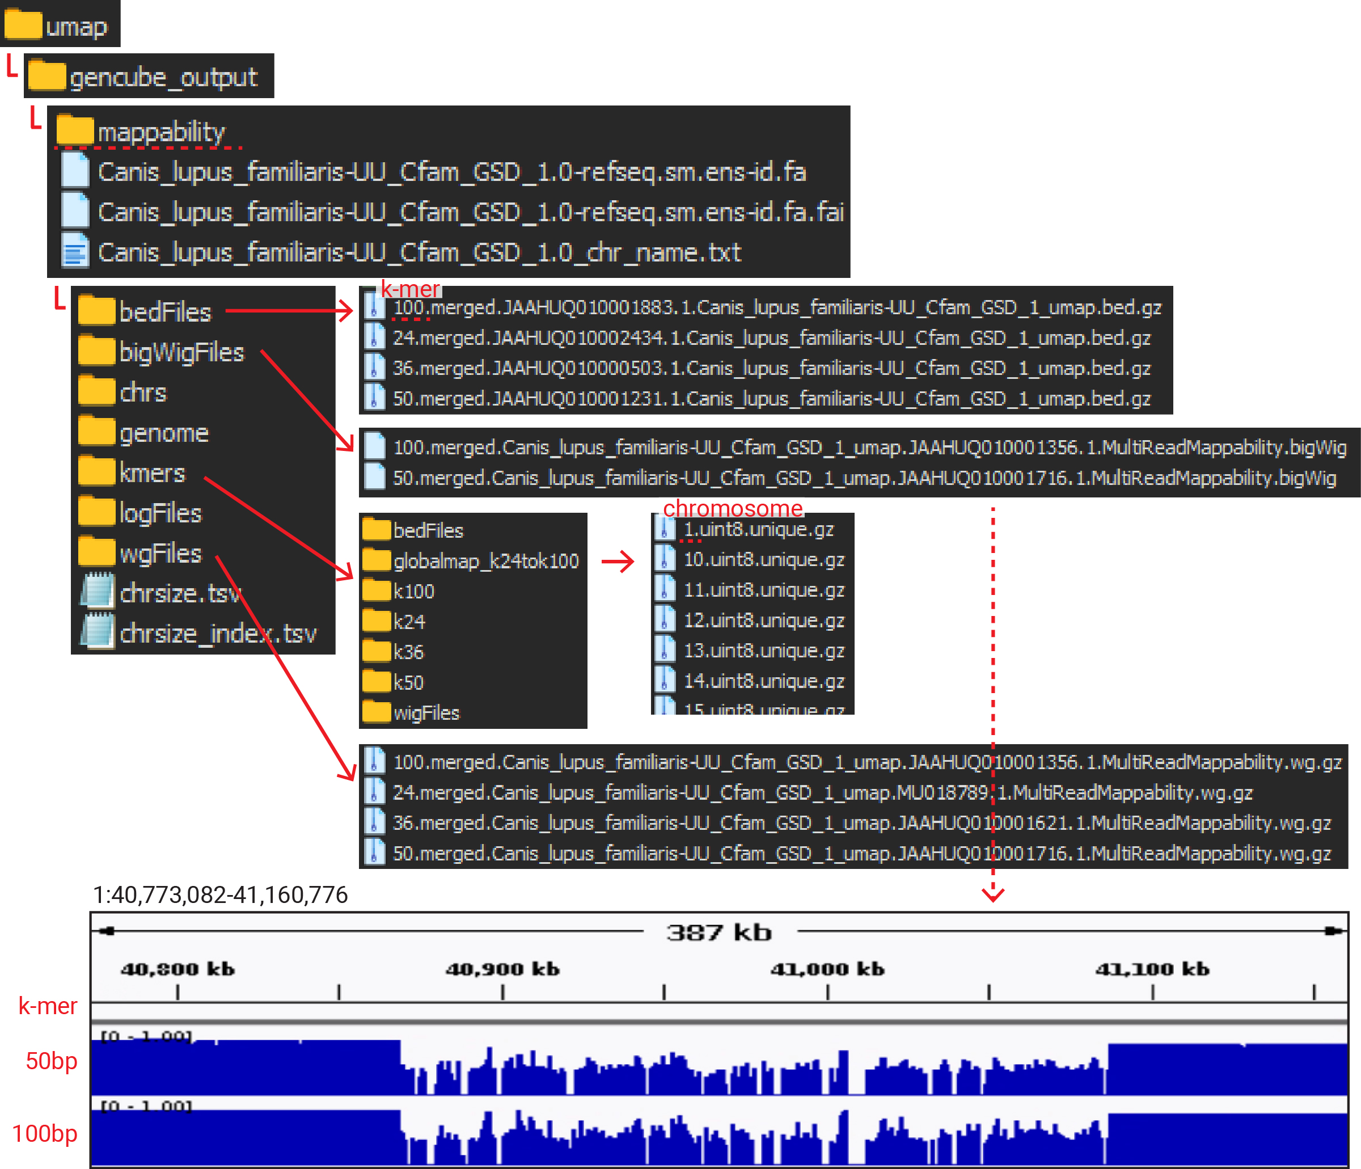Select 13.uint8.unique.gz file name
The height and width of the screenshot is (1169, 1361).
(x=764, y=650)
